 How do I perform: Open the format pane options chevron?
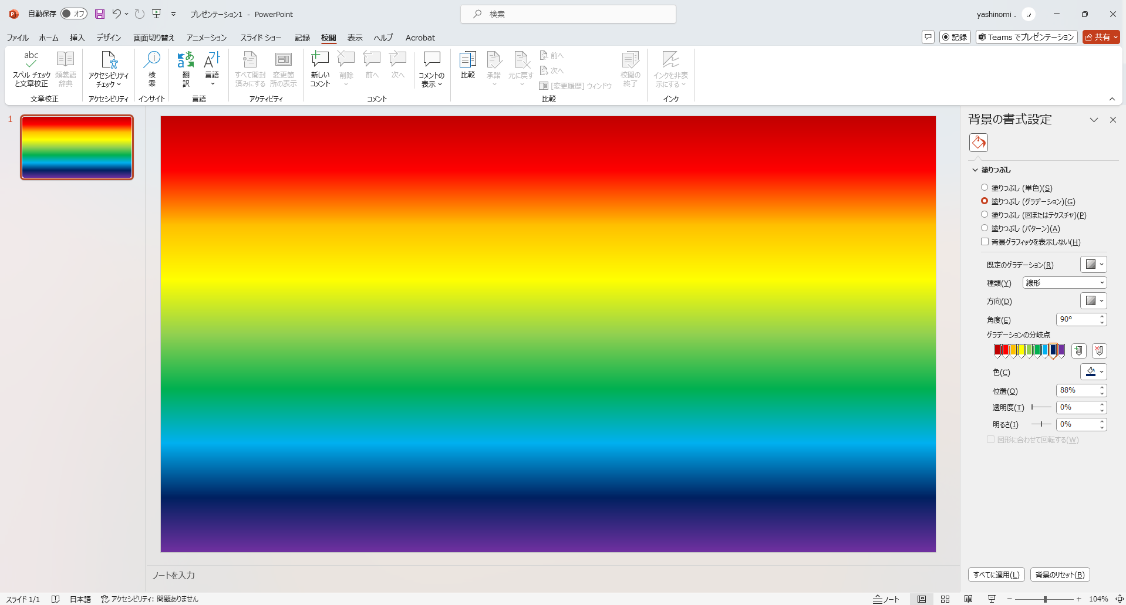pos(1094,120)
